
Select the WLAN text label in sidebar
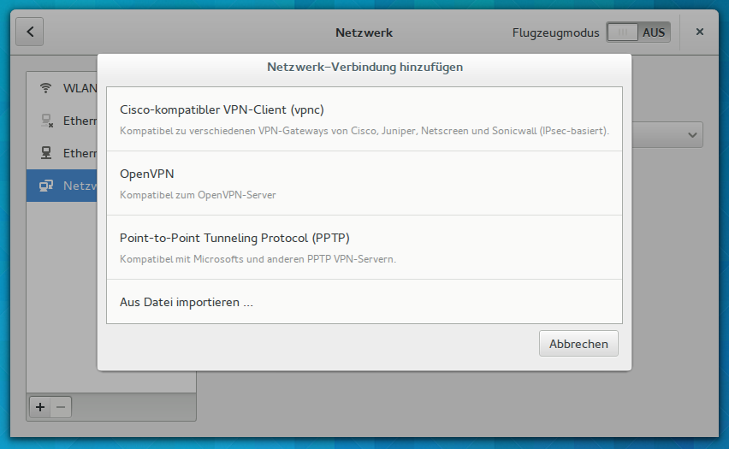pyautogui.click(x=80, y=89)
